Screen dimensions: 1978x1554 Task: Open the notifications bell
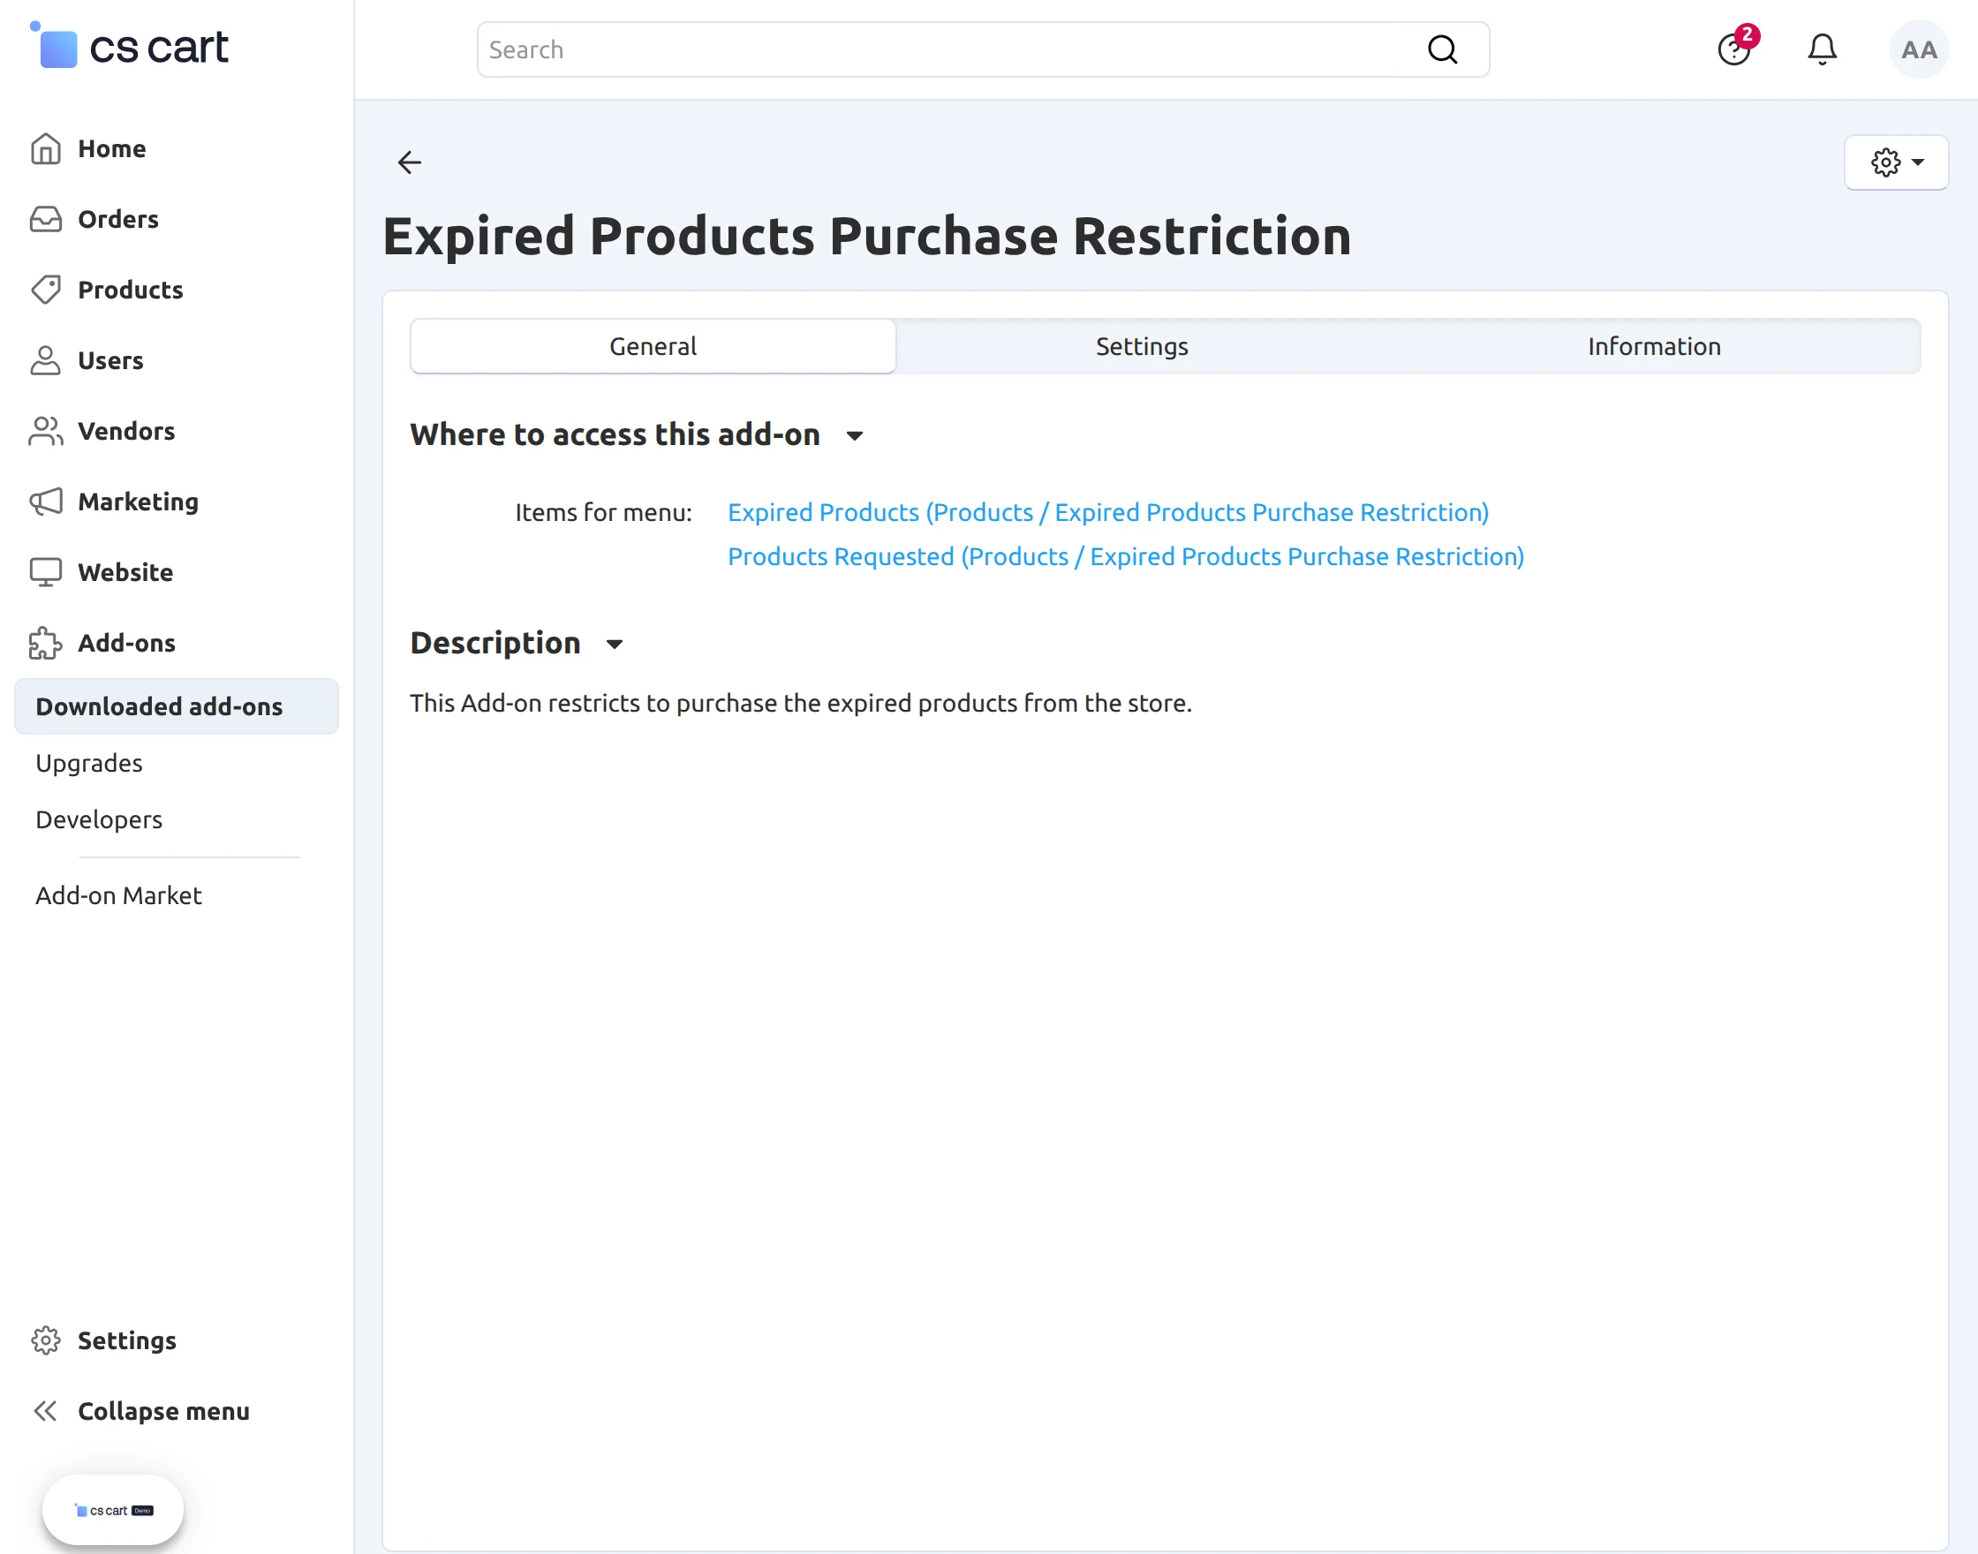(x=1822, y=49)
